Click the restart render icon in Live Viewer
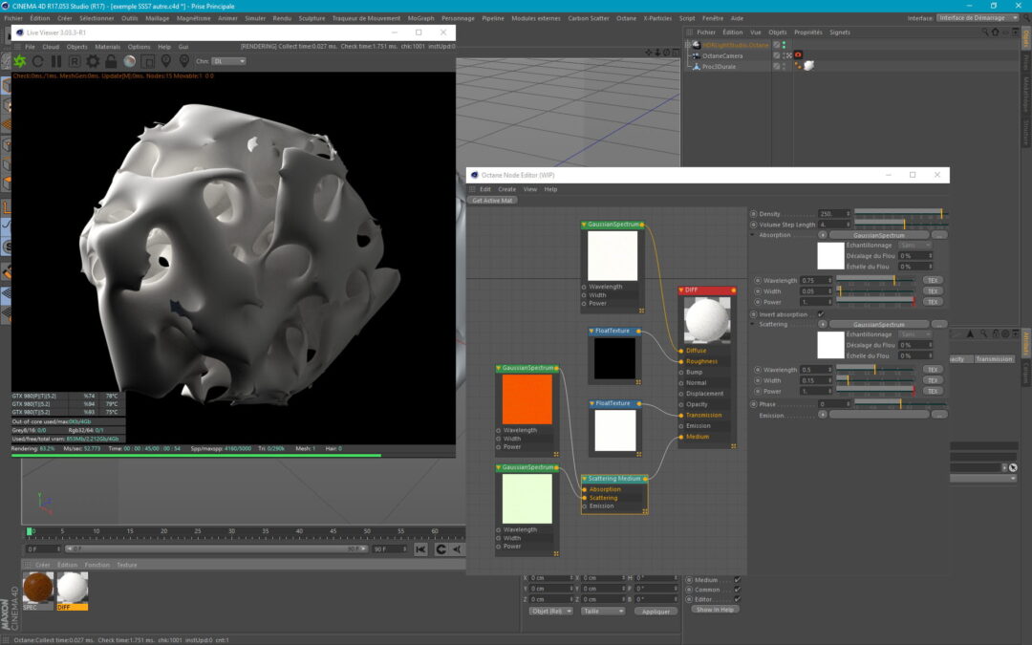Screen dimensions: 1032x645 click(38, 61)
